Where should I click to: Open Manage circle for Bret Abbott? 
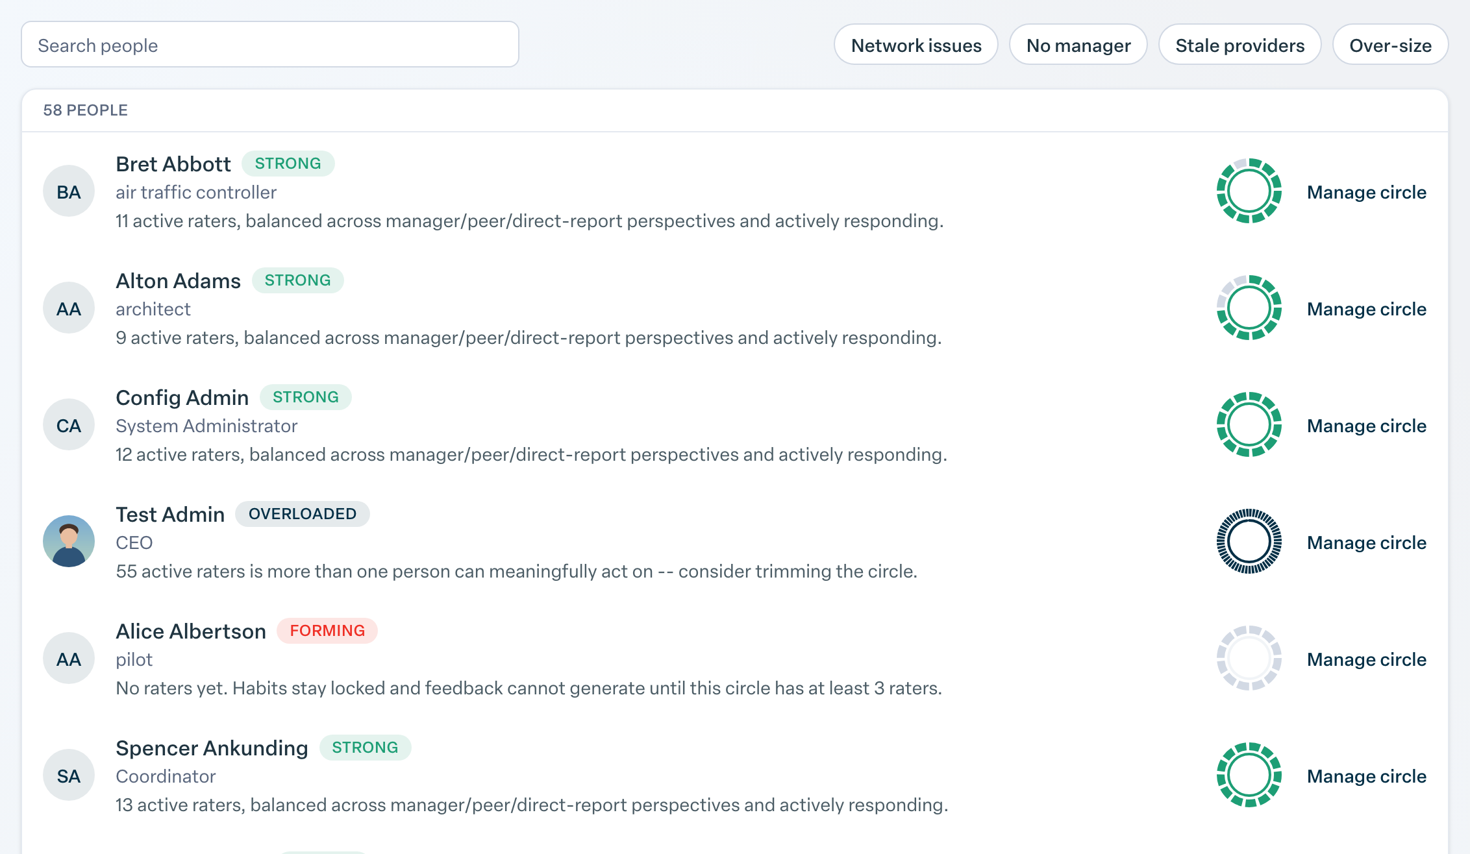[1366, 192]
